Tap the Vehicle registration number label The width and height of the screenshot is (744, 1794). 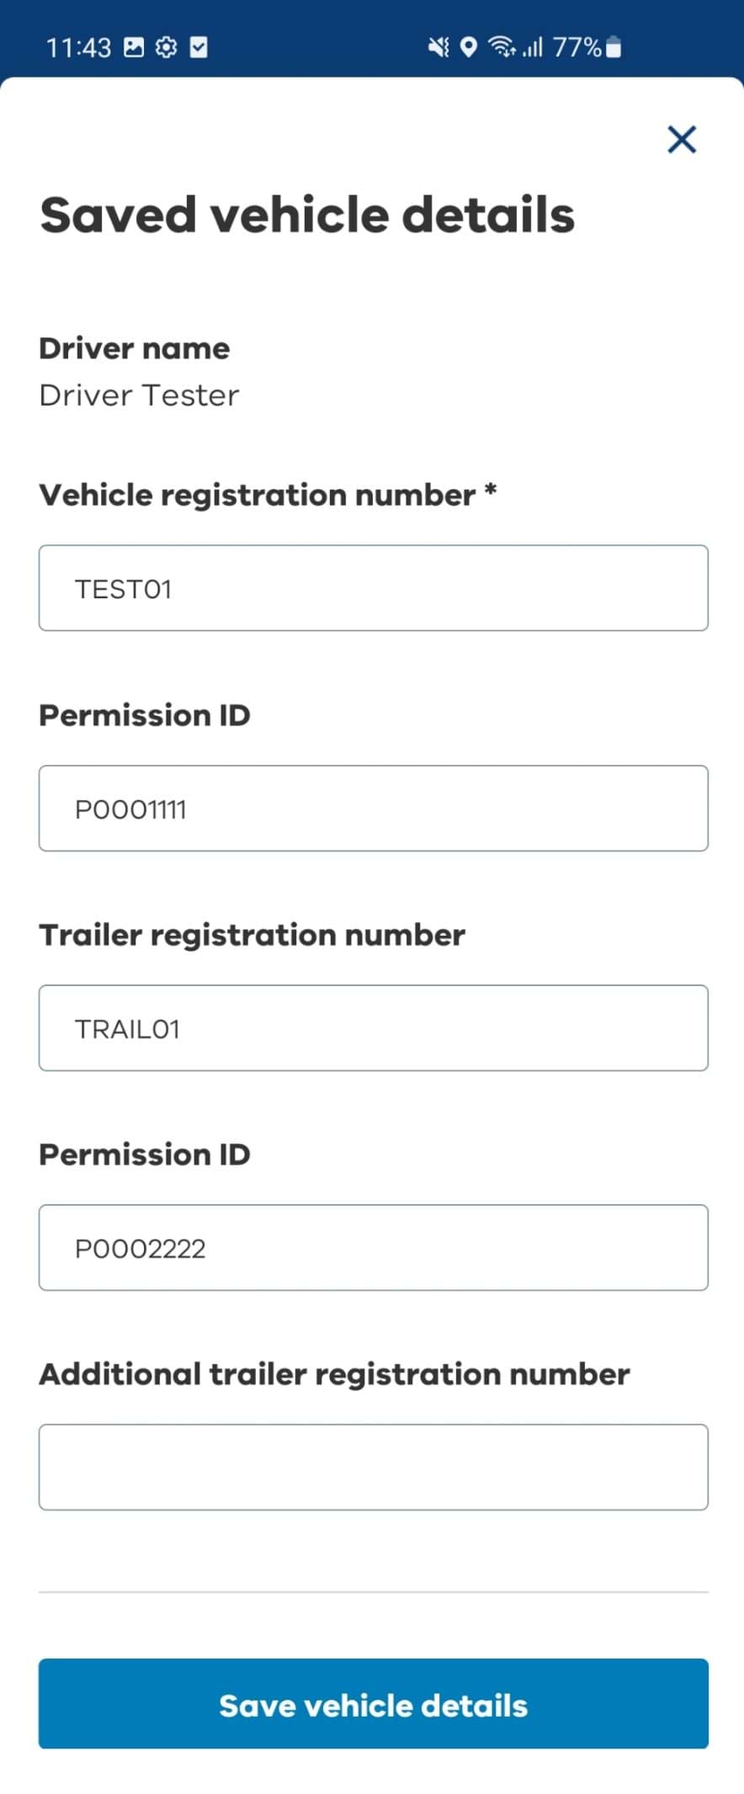pyautogui.click(x=268, y=495)
